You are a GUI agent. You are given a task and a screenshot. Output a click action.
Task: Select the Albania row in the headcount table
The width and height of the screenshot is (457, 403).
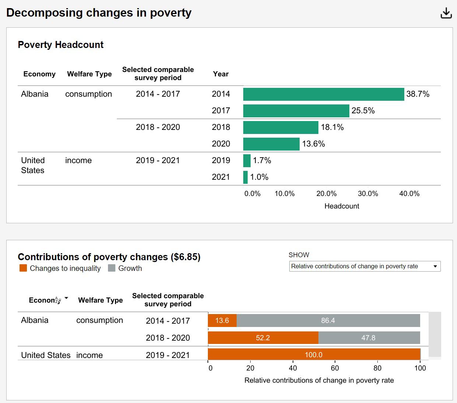point(35,94)
